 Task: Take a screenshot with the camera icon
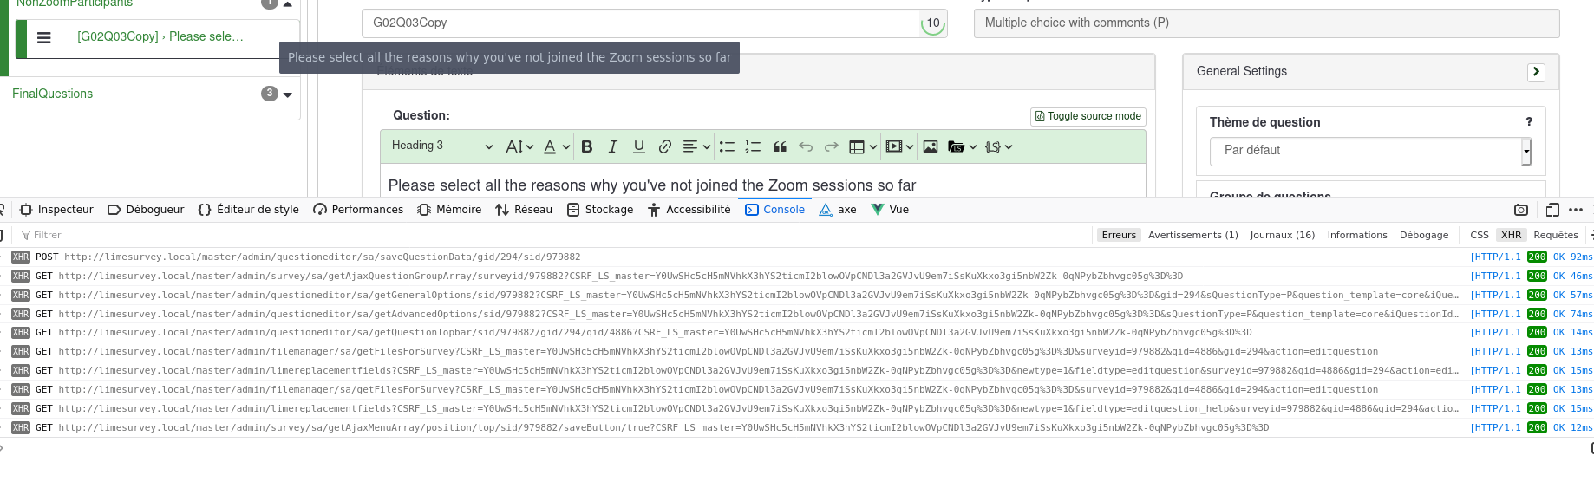(x=1521, y=210)
